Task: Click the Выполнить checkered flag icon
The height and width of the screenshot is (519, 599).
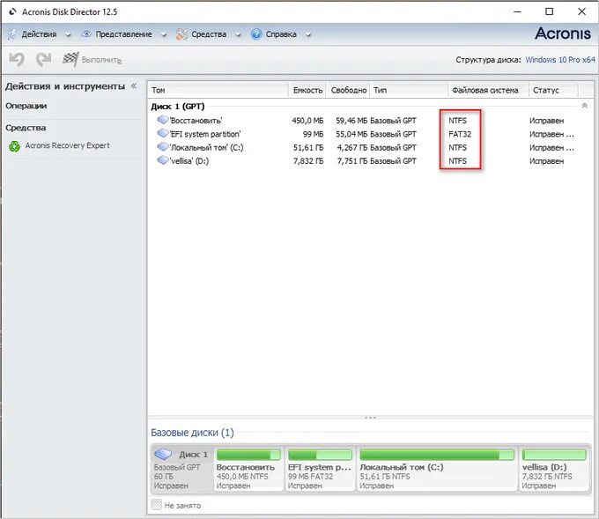Action: tap(70, 59)
